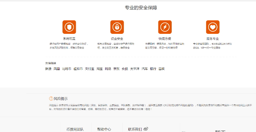Image resolution: width=256 pixels, height=132 pixels.
Task: Open the 央视 link
Action: coord(125,69)
